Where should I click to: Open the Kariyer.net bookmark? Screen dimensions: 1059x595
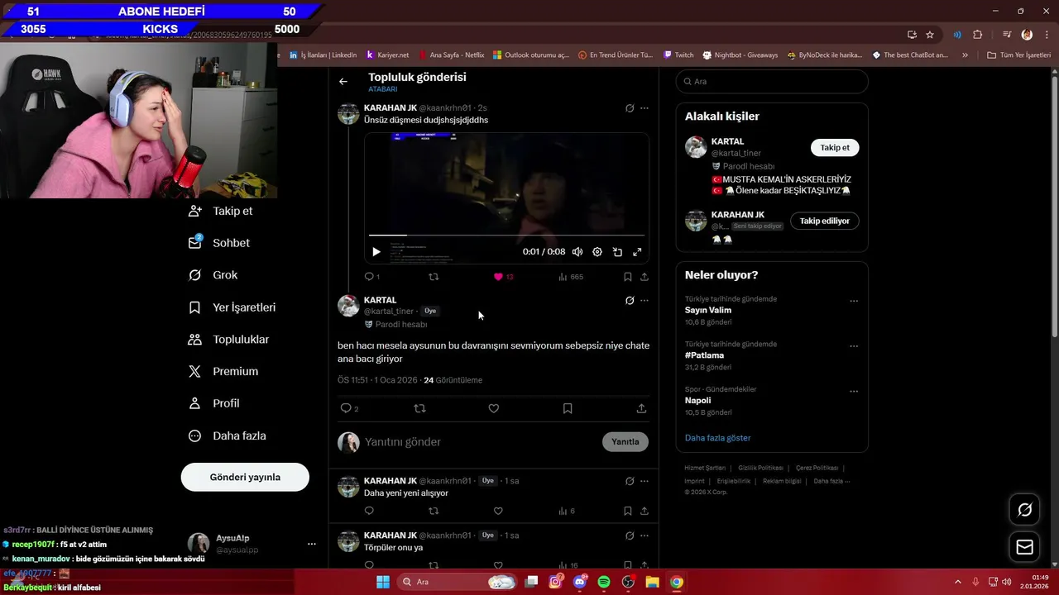[387, 55]
